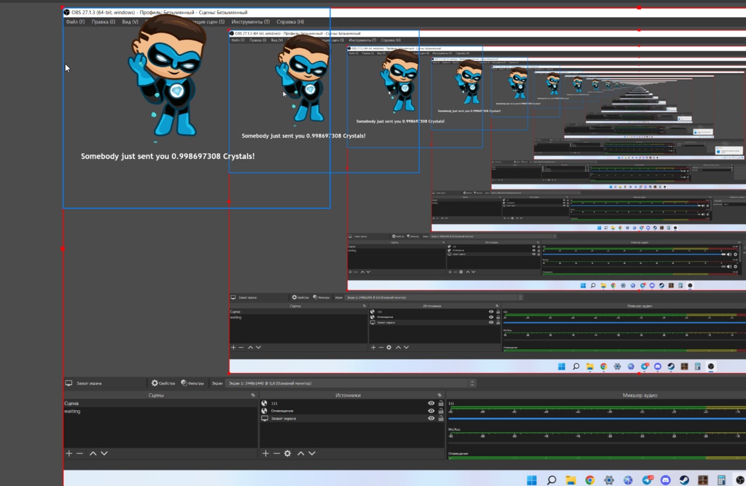Add a source with the plus icon in the main Источники panel
Screen dimensions: 746x486
pos(266,453)
